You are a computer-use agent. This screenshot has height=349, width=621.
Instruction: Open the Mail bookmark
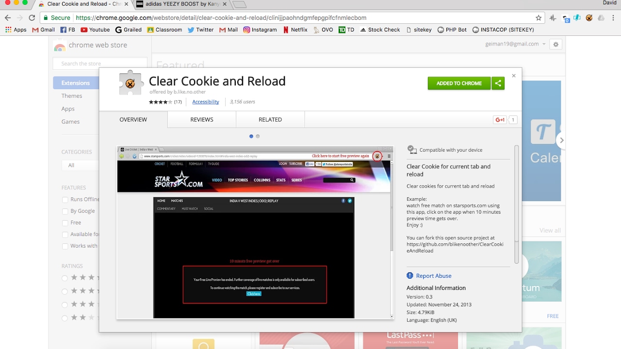pos(229,30)
